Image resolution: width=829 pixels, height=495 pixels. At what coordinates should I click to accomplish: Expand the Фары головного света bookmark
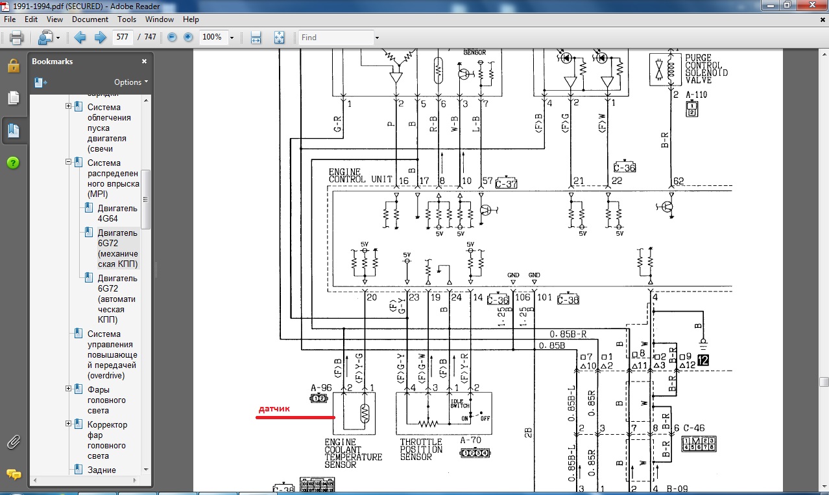(x=68, y=389)
